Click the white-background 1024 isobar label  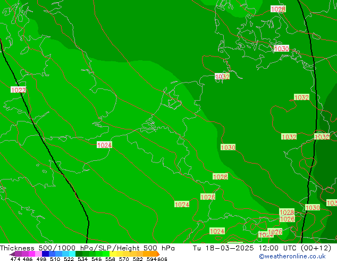point(105,145)
